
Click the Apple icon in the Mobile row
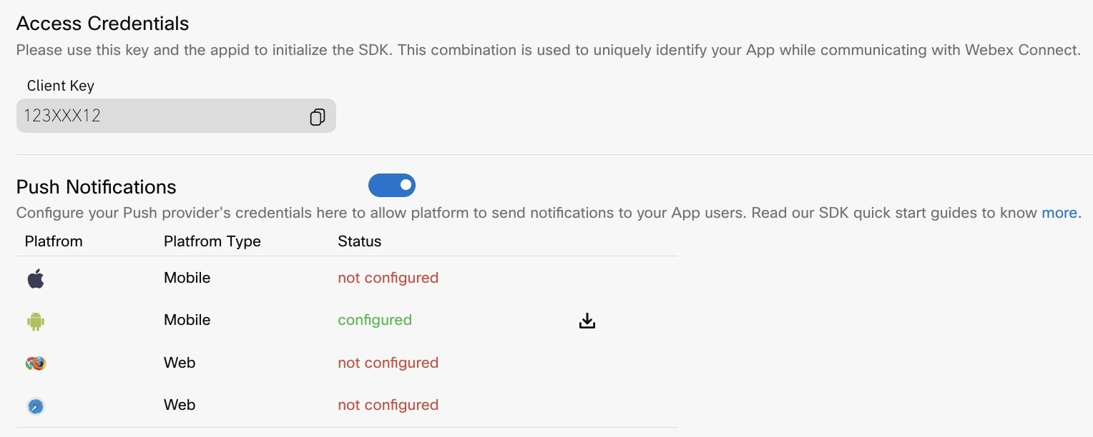36,278
